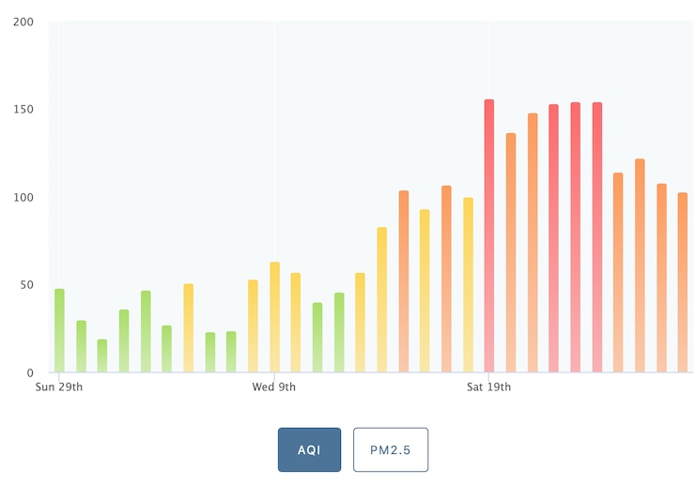This screenshot has height=485, width=695.
Task: Click the 200 label on the y-axis
Action: click(x=24, y=22)
